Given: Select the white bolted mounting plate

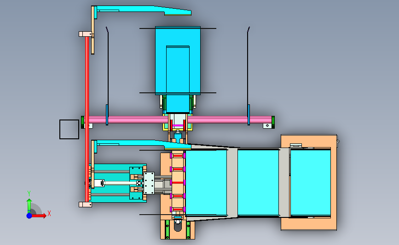Looking at the screenshot, I should click(x=149, y=183).
